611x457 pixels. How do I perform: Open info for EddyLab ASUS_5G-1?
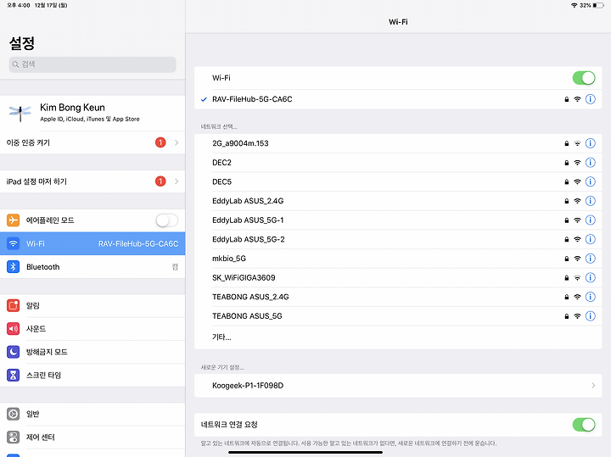click(x=591, y=220)
